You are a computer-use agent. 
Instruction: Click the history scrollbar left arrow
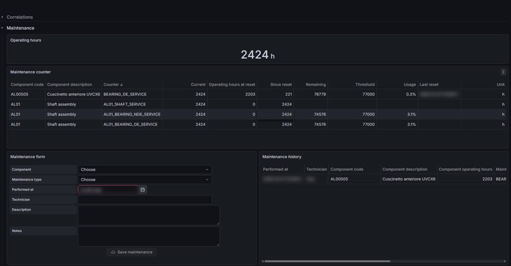pos(263,261)
